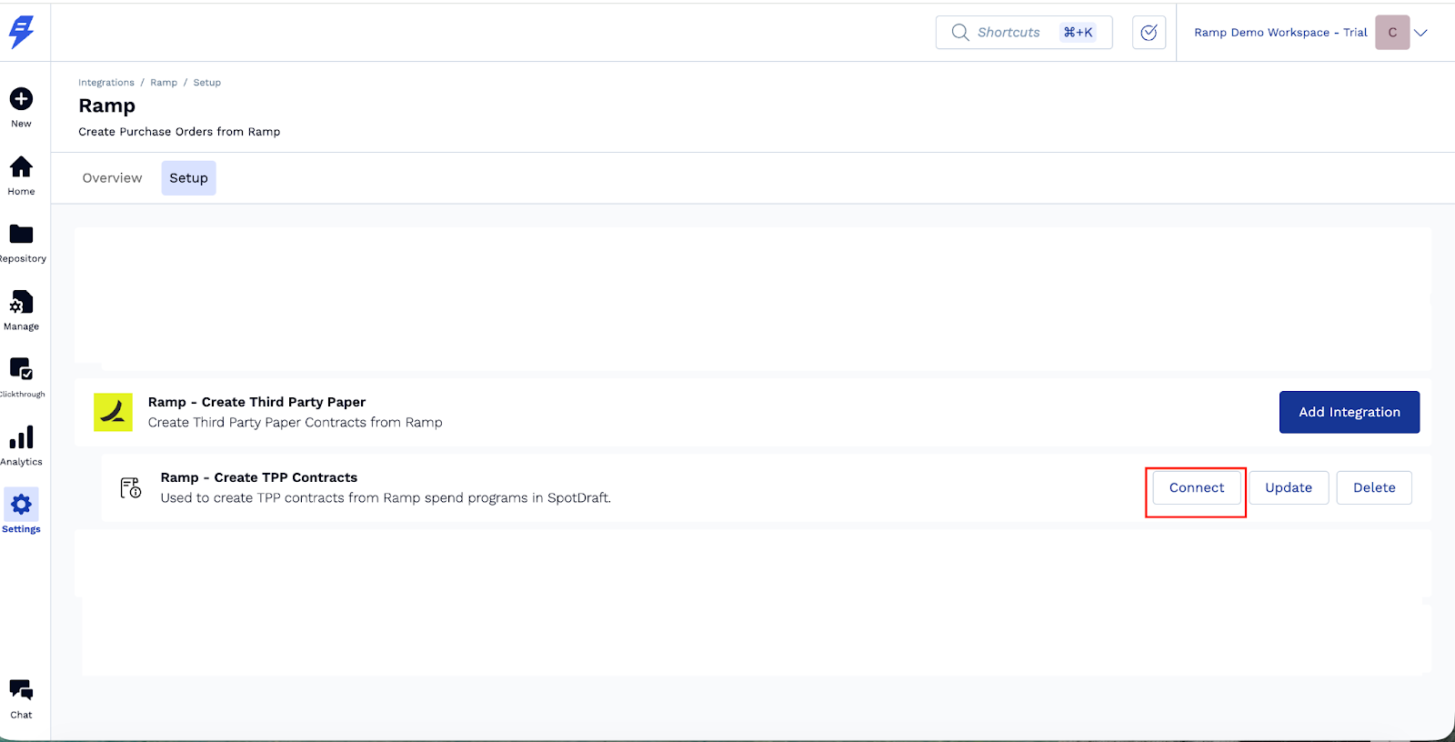Click the TPP Contracts document icon

point(131,488)
